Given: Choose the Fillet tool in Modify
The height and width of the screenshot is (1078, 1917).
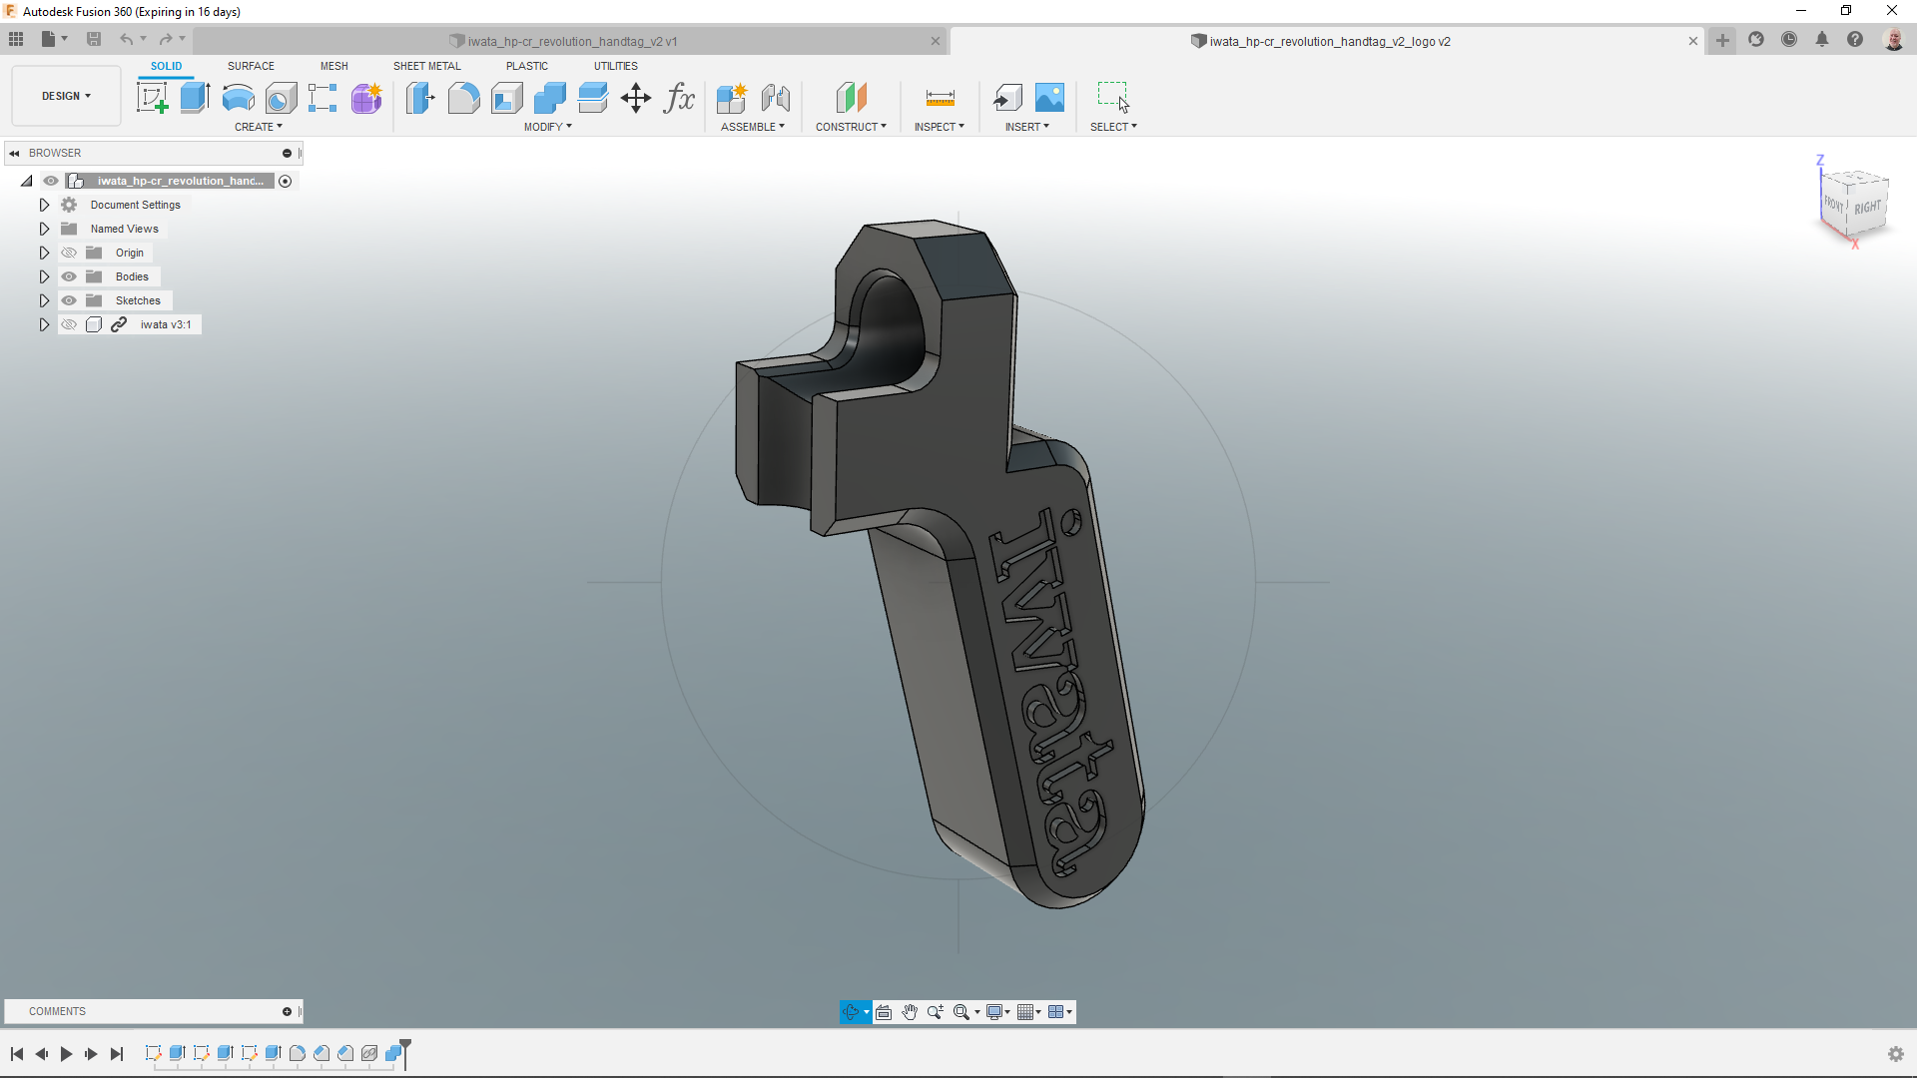Looking at the screenshot, I should pyautogui.click(x=463, y=98).
